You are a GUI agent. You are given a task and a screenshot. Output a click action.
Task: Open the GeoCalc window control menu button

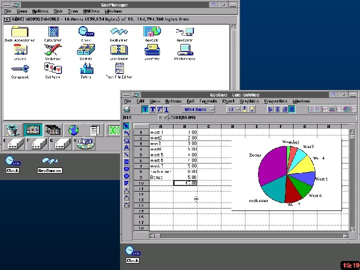[x=126, y=94]
